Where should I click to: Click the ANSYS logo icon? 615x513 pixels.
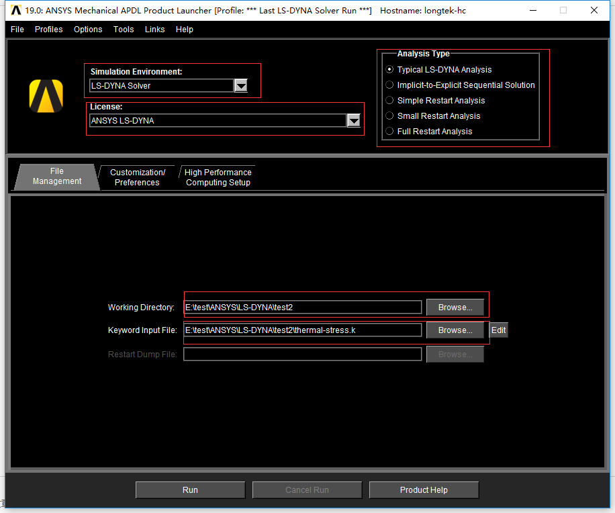[45, 95]
